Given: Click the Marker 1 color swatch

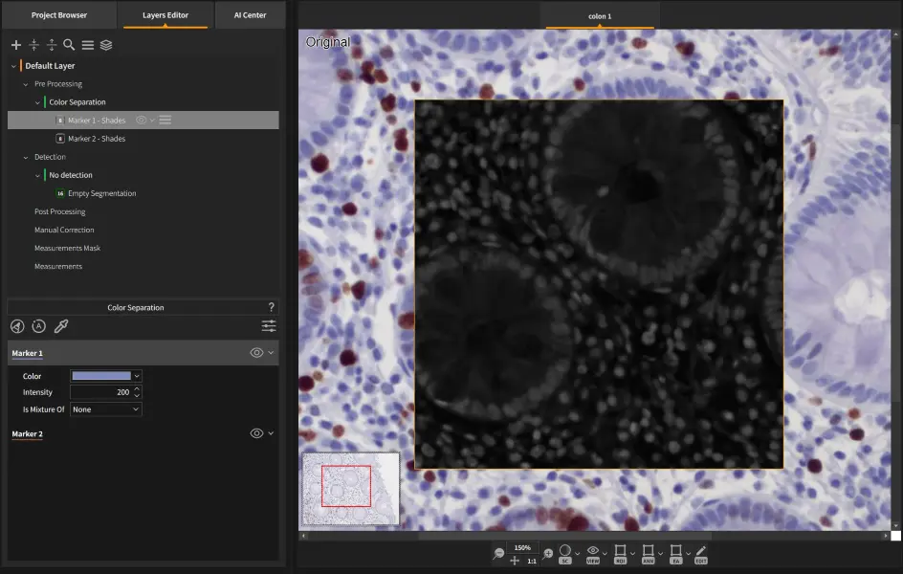Looking at the screenshot, I should tap(101, 376).
